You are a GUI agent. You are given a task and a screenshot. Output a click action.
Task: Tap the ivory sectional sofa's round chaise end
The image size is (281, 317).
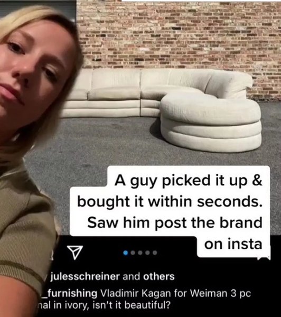[x=210, y=122]
